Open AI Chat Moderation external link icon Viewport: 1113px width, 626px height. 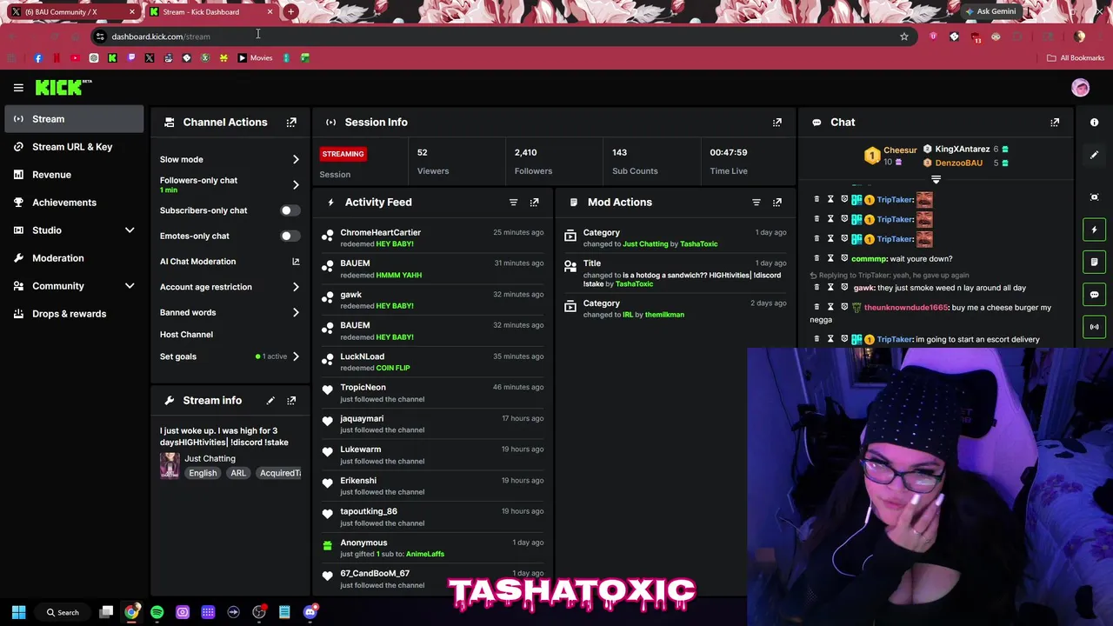pyautogui.click(x=296, y=262)
